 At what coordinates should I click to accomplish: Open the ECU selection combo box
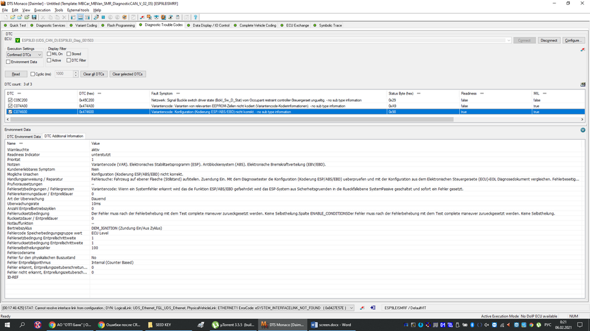262,40
